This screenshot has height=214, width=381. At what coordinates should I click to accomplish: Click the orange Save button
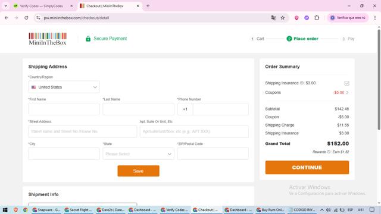pyautogui.click(x=138, y=171)
